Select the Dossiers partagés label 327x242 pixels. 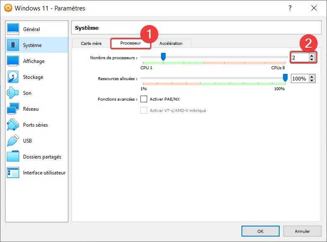tap(42, 157)
